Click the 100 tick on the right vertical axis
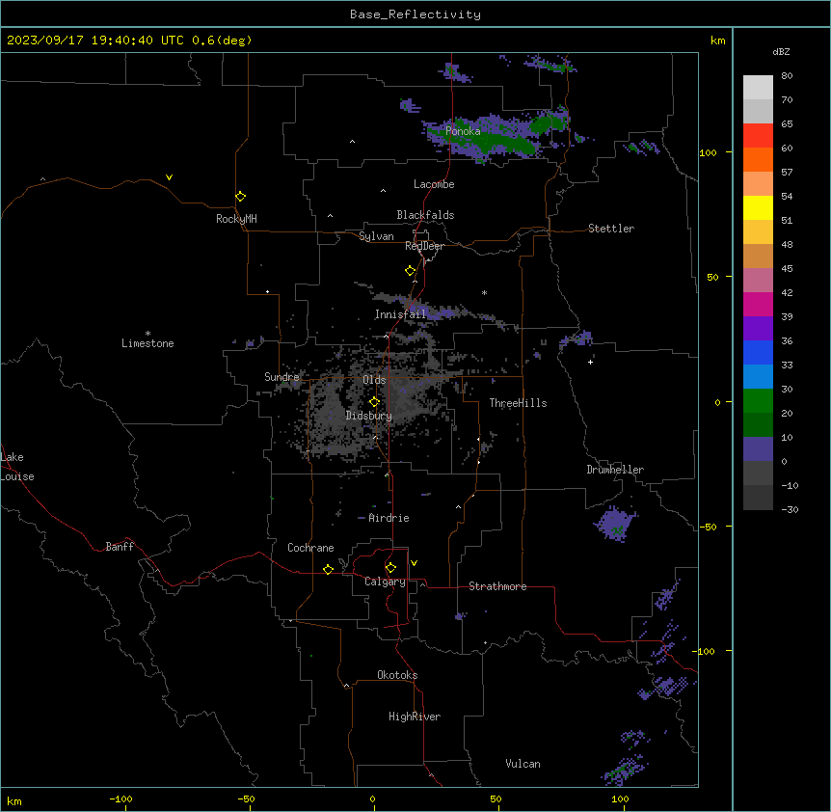This screenshot has width=831, height=812. coord(708,152)
